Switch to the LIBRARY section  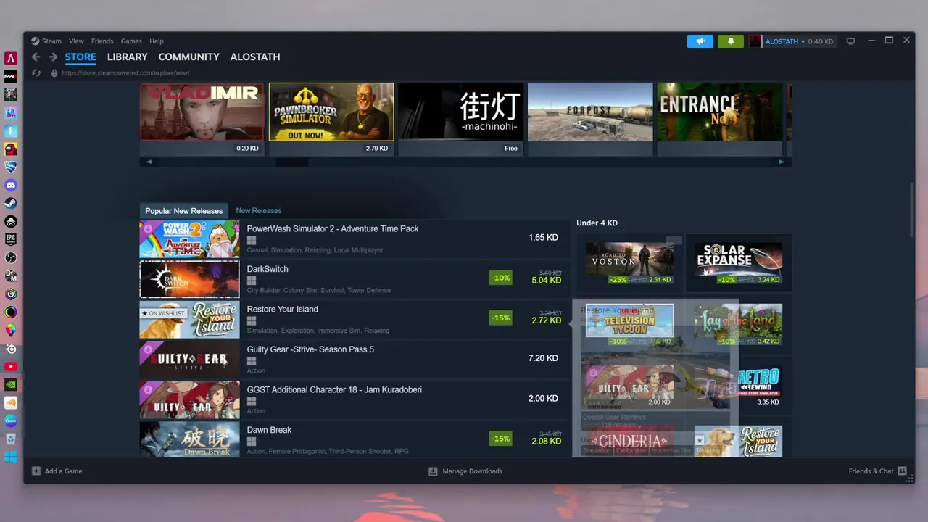128,57
